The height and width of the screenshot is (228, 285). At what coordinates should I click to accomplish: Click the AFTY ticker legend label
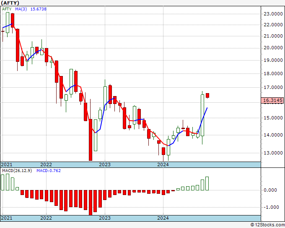(x=7, y=9)
